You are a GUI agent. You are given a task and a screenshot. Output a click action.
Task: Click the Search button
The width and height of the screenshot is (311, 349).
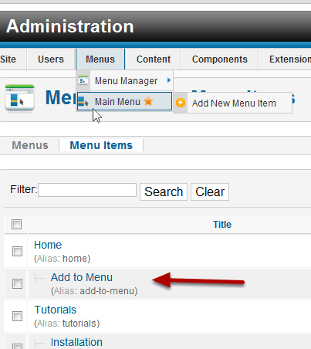coord(164,191)
